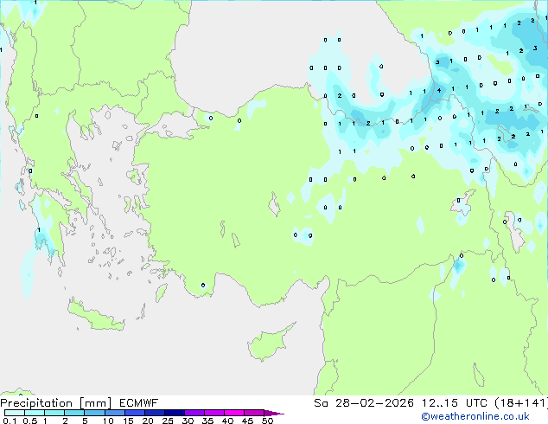Click the '12..15 UTC' time text

[455, 403]
